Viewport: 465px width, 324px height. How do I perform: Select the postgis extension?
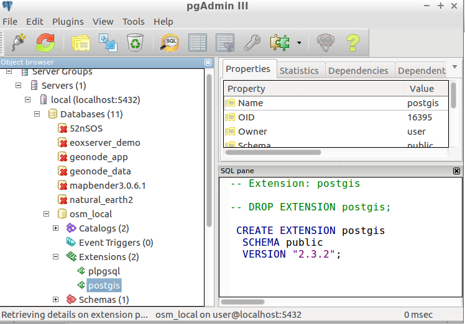[x=104, y=286]
